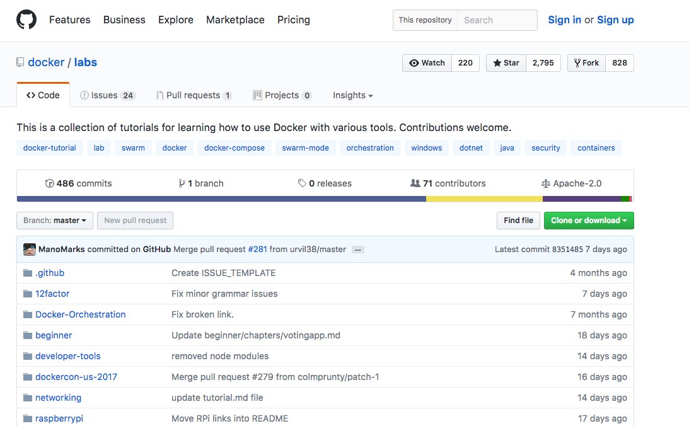
Task: Click the .github folder icon
Action: [x=28, y=273]
